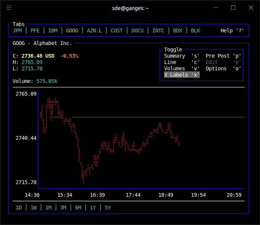Viewport: 260px width, 225px height.
Task: Open the terminal hamburger menu icon
Action: pos(9,8)
